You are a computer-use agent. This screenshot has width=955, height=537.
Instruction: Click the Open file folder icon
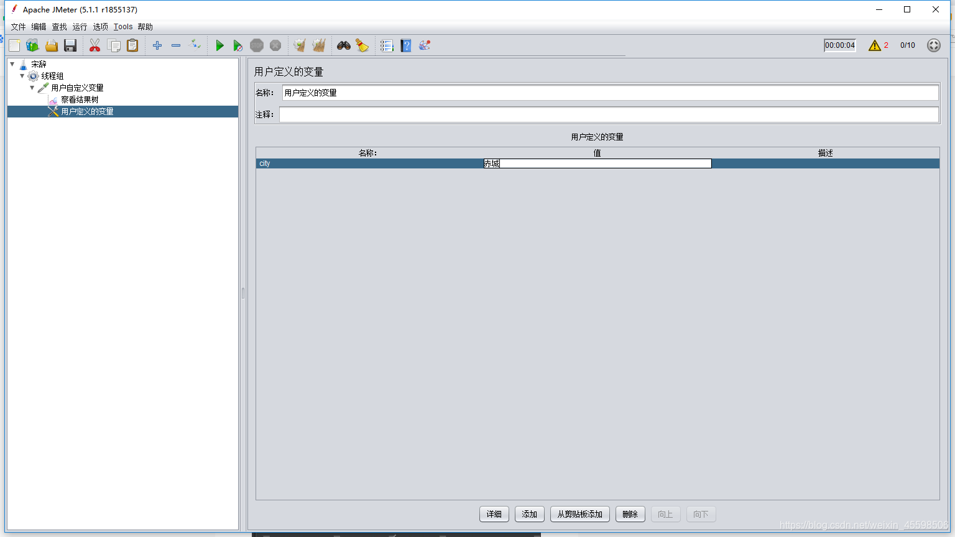tap(52, 45)
